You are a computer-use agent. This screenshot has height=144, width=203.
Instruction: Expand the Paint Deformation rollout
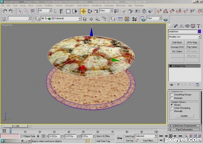184,129
